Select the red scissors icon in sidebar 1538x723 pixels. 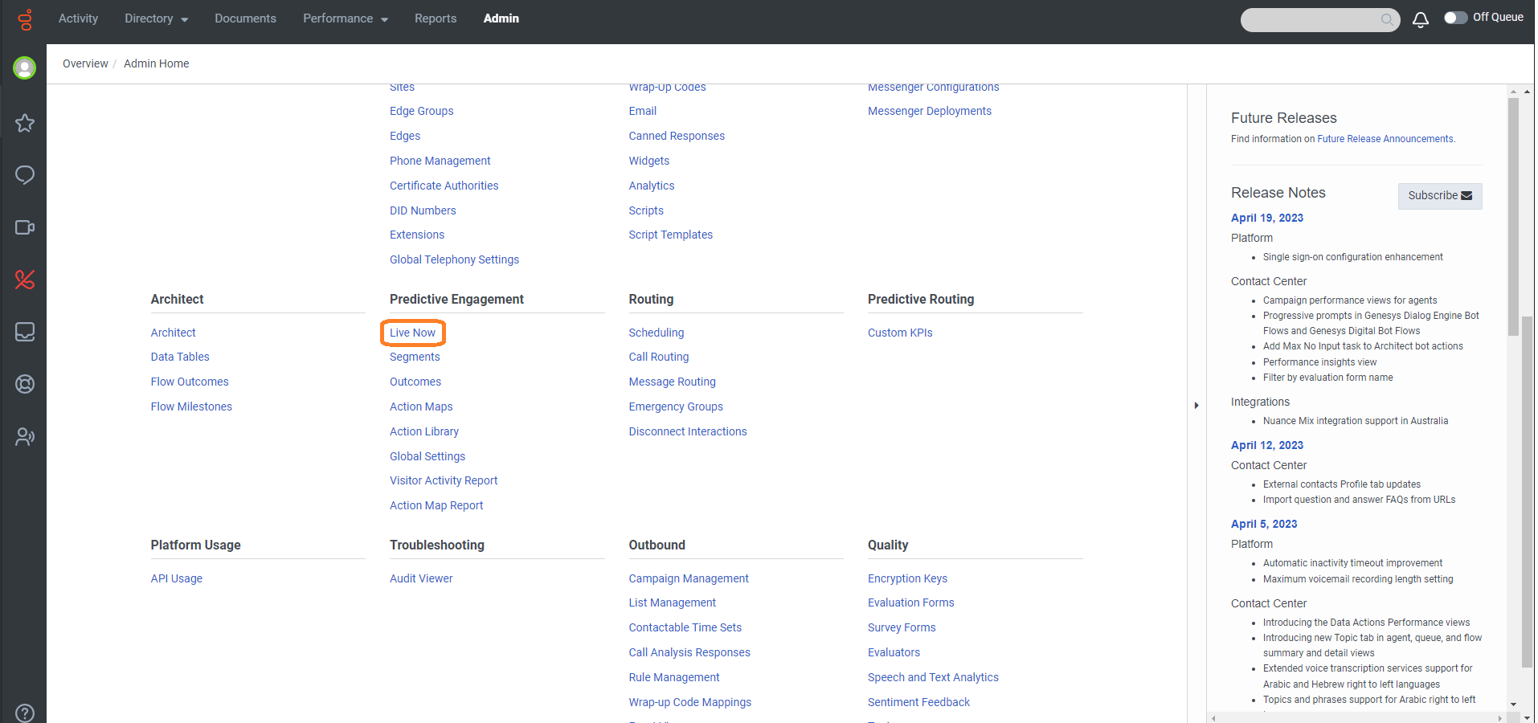click(24, 280)
